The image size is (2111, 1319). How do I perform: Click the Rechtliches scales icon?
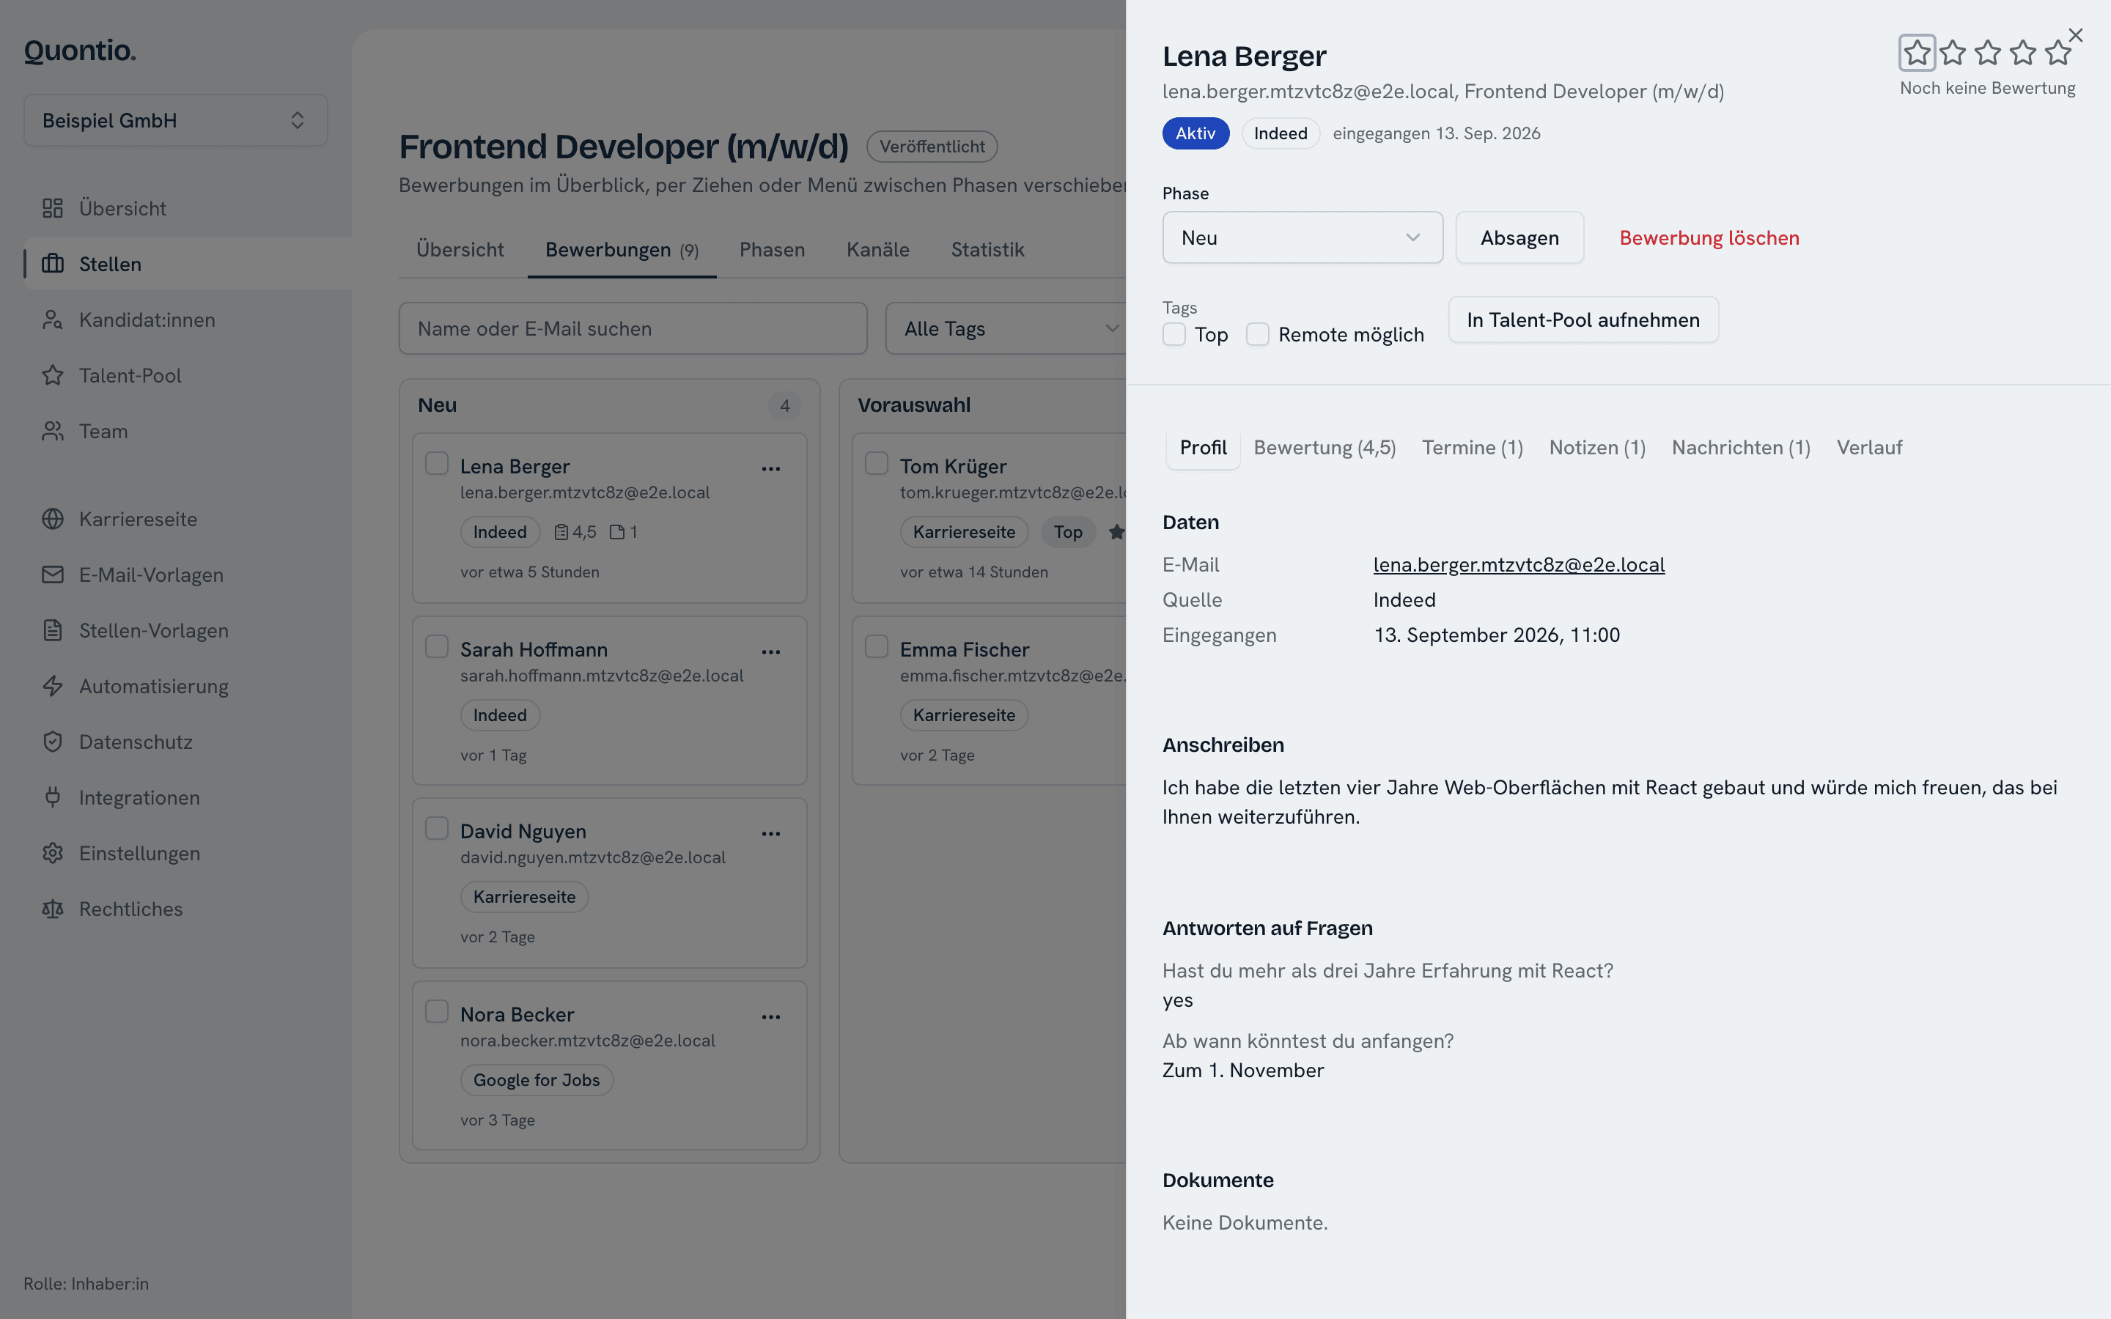click(x=52, y=909)
